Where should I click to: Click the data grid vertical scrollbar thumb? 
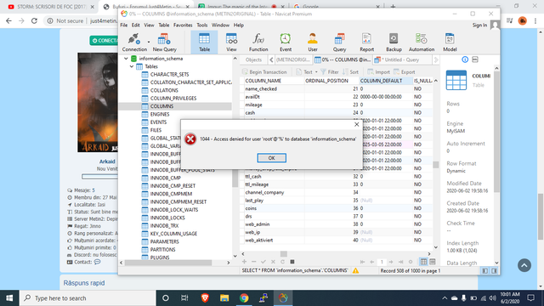pyautogui.click(x=436, y=164)
